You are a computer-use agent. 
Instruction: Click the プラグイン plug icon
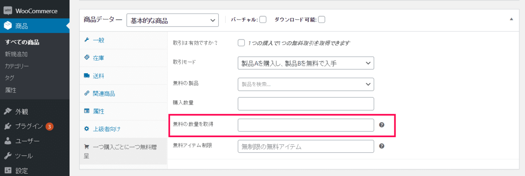pyautogui.click(x=8, y=126)
